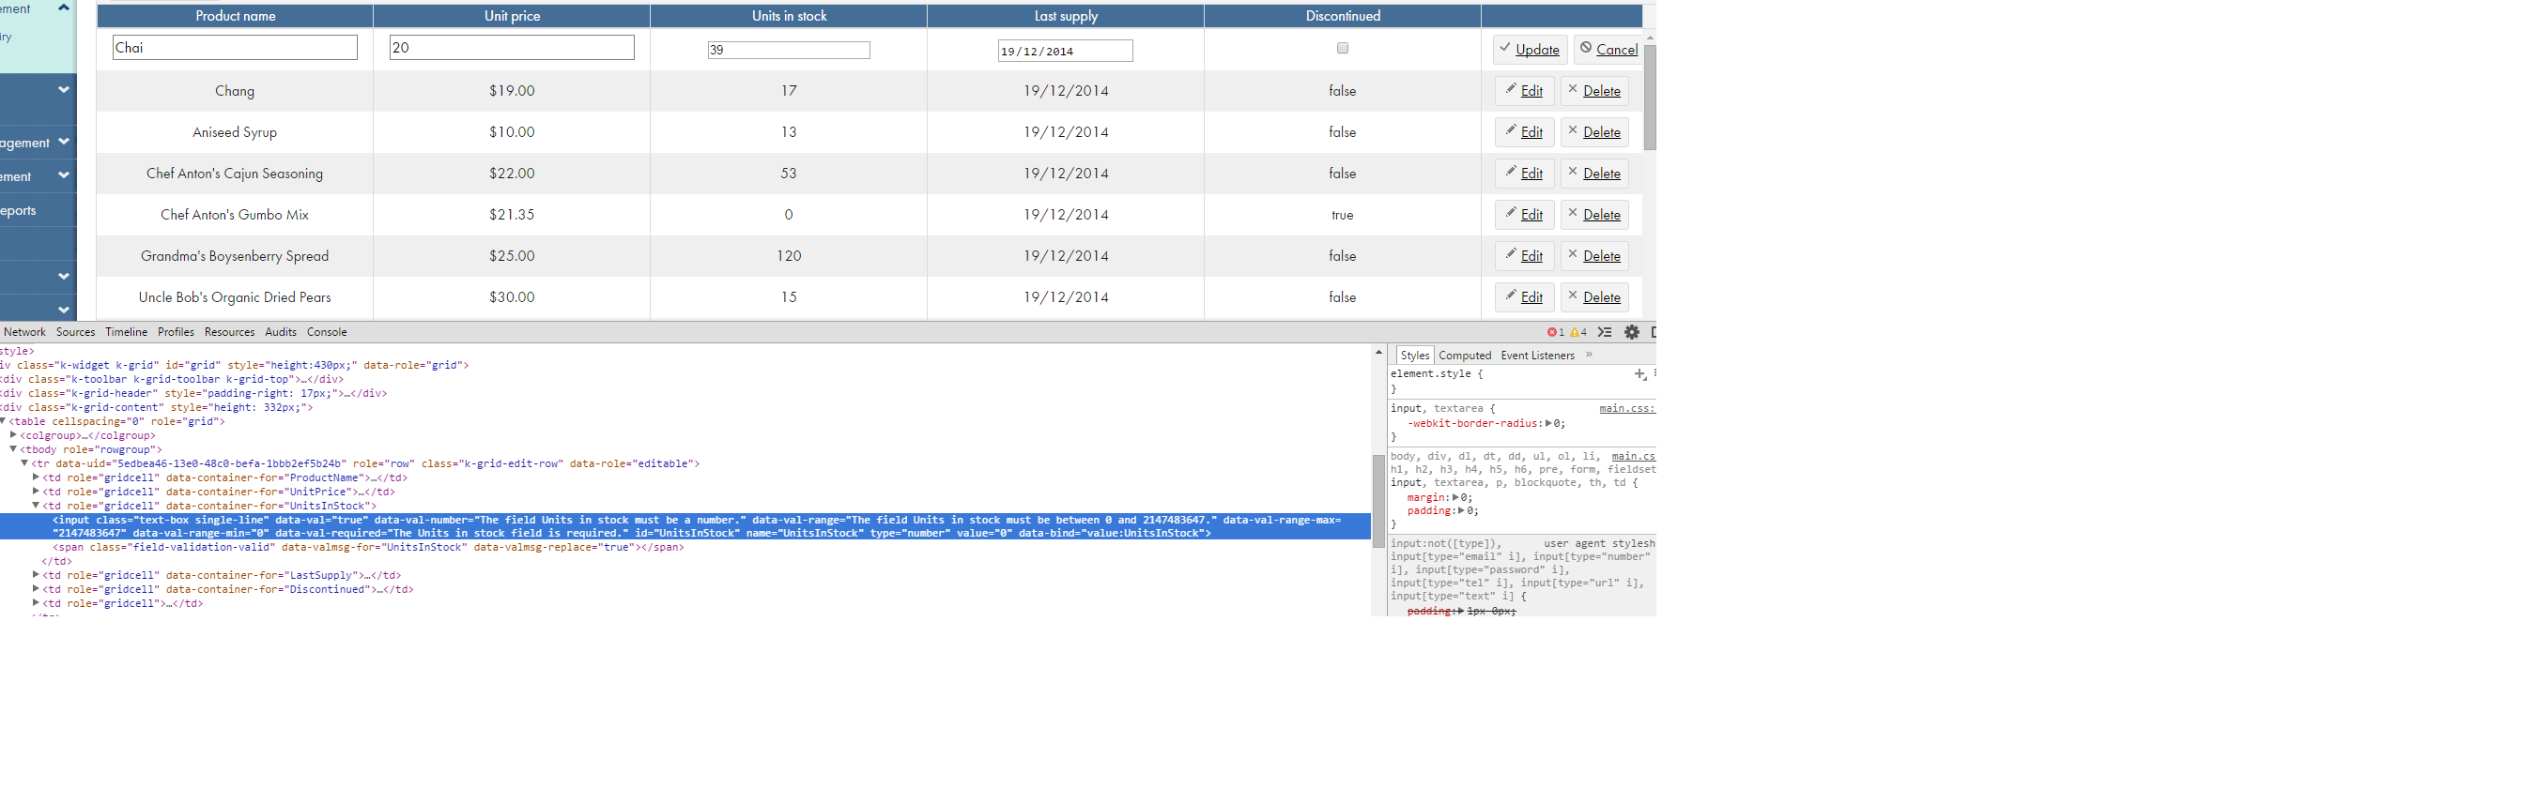Open the Resources tab
The width and height of the screenshot is (2524, 788).
click(x=229, y=333)
